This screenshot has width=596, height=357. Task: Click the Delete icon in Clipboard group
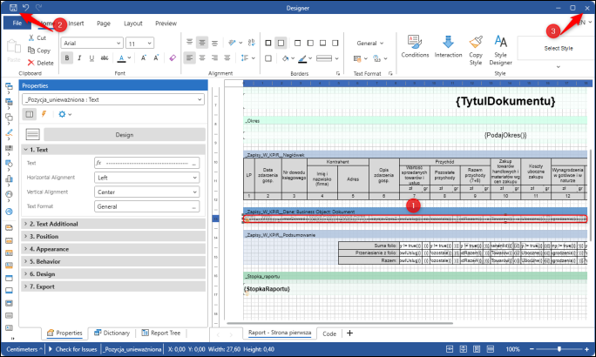(30, 63)
